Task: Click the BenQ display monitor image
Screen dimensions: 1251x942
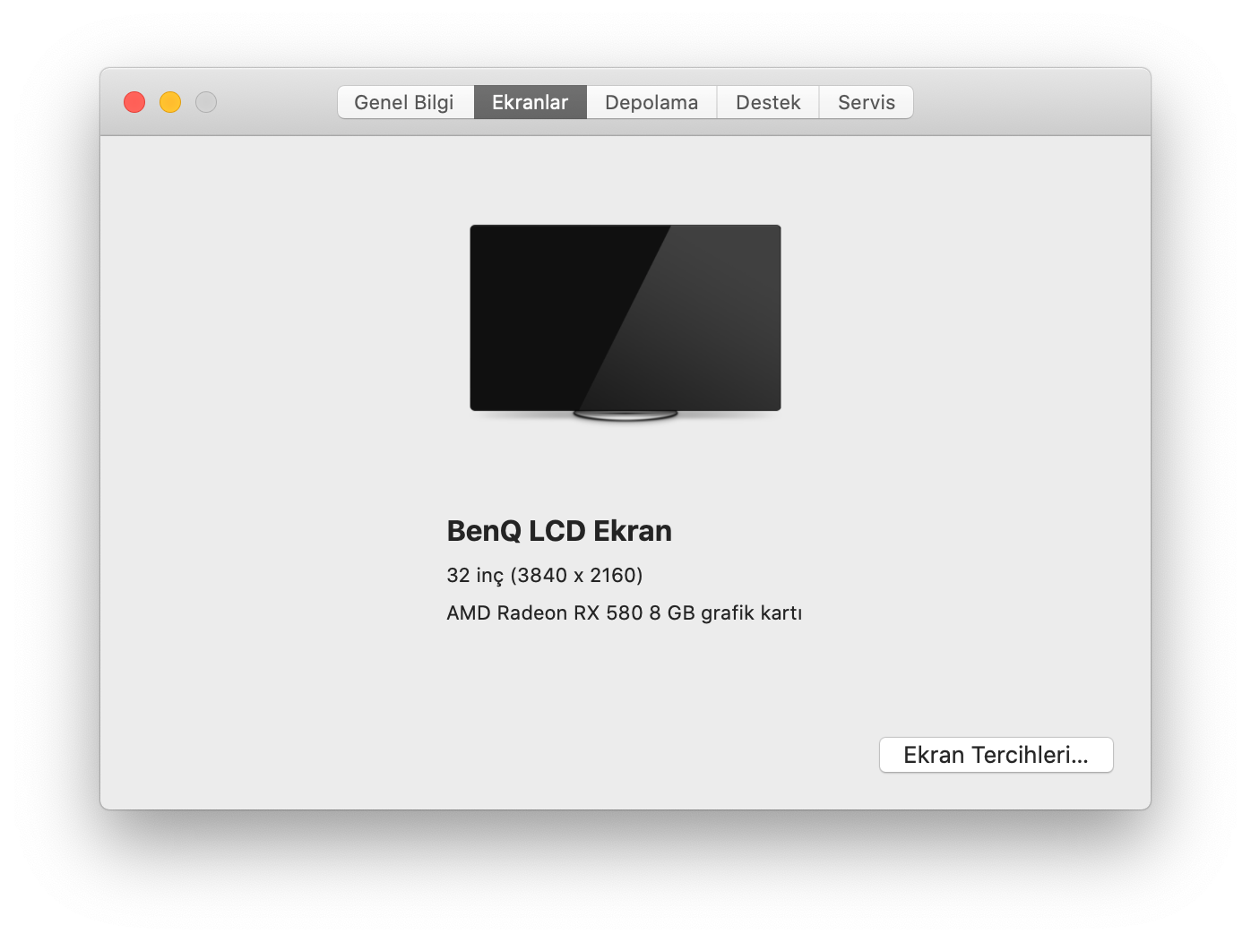Action: (x=625, y=323)
